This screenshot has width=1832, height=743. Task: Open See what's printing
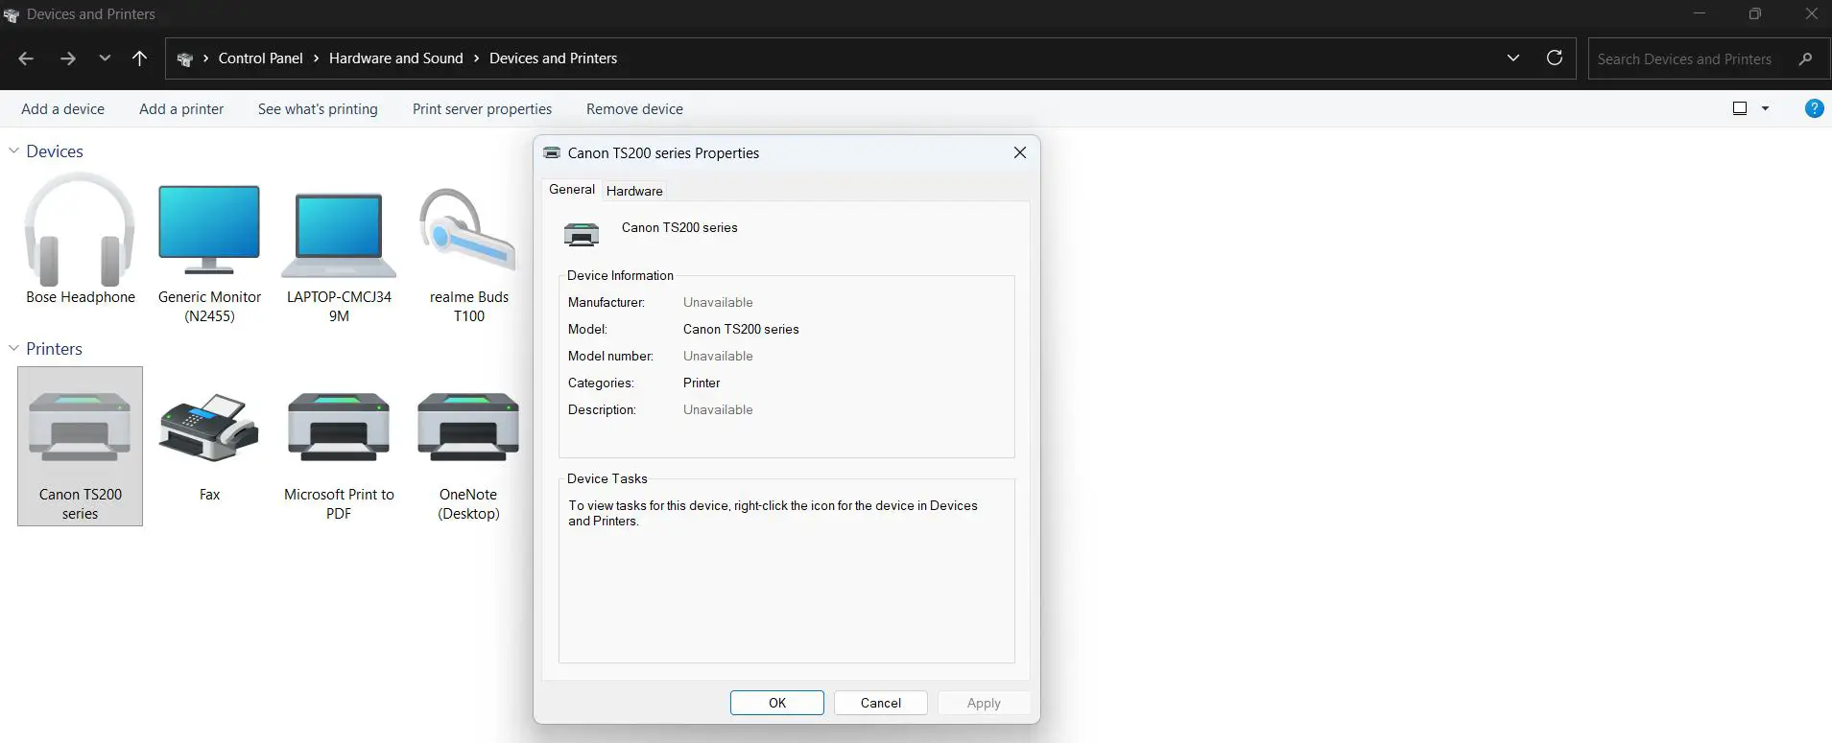318,109
